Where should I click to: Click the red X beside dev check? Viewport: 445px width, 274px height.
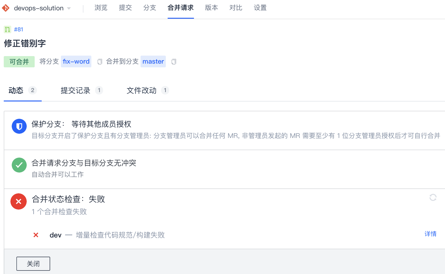[36, 235]
